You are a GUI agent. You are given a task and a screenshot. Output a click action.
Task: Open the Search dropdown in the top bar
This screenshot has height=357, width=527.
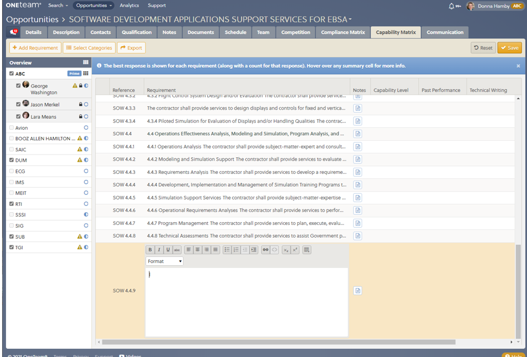[58, 6]
